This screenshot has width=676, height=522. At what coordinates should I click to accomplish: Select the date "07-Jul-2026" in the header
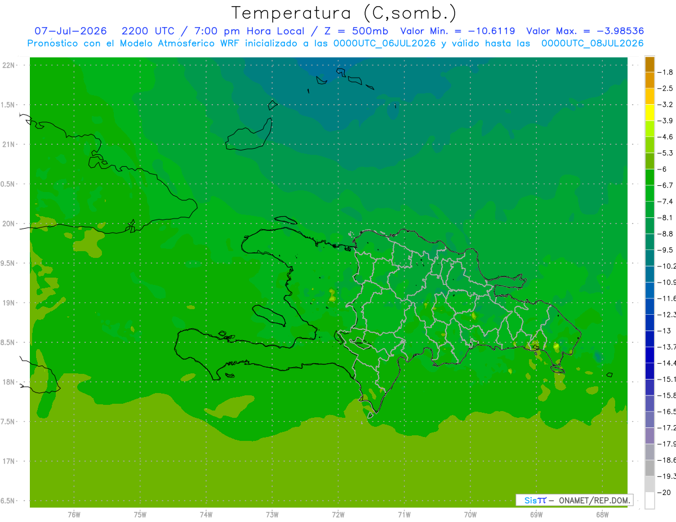[x=70, y=31]
